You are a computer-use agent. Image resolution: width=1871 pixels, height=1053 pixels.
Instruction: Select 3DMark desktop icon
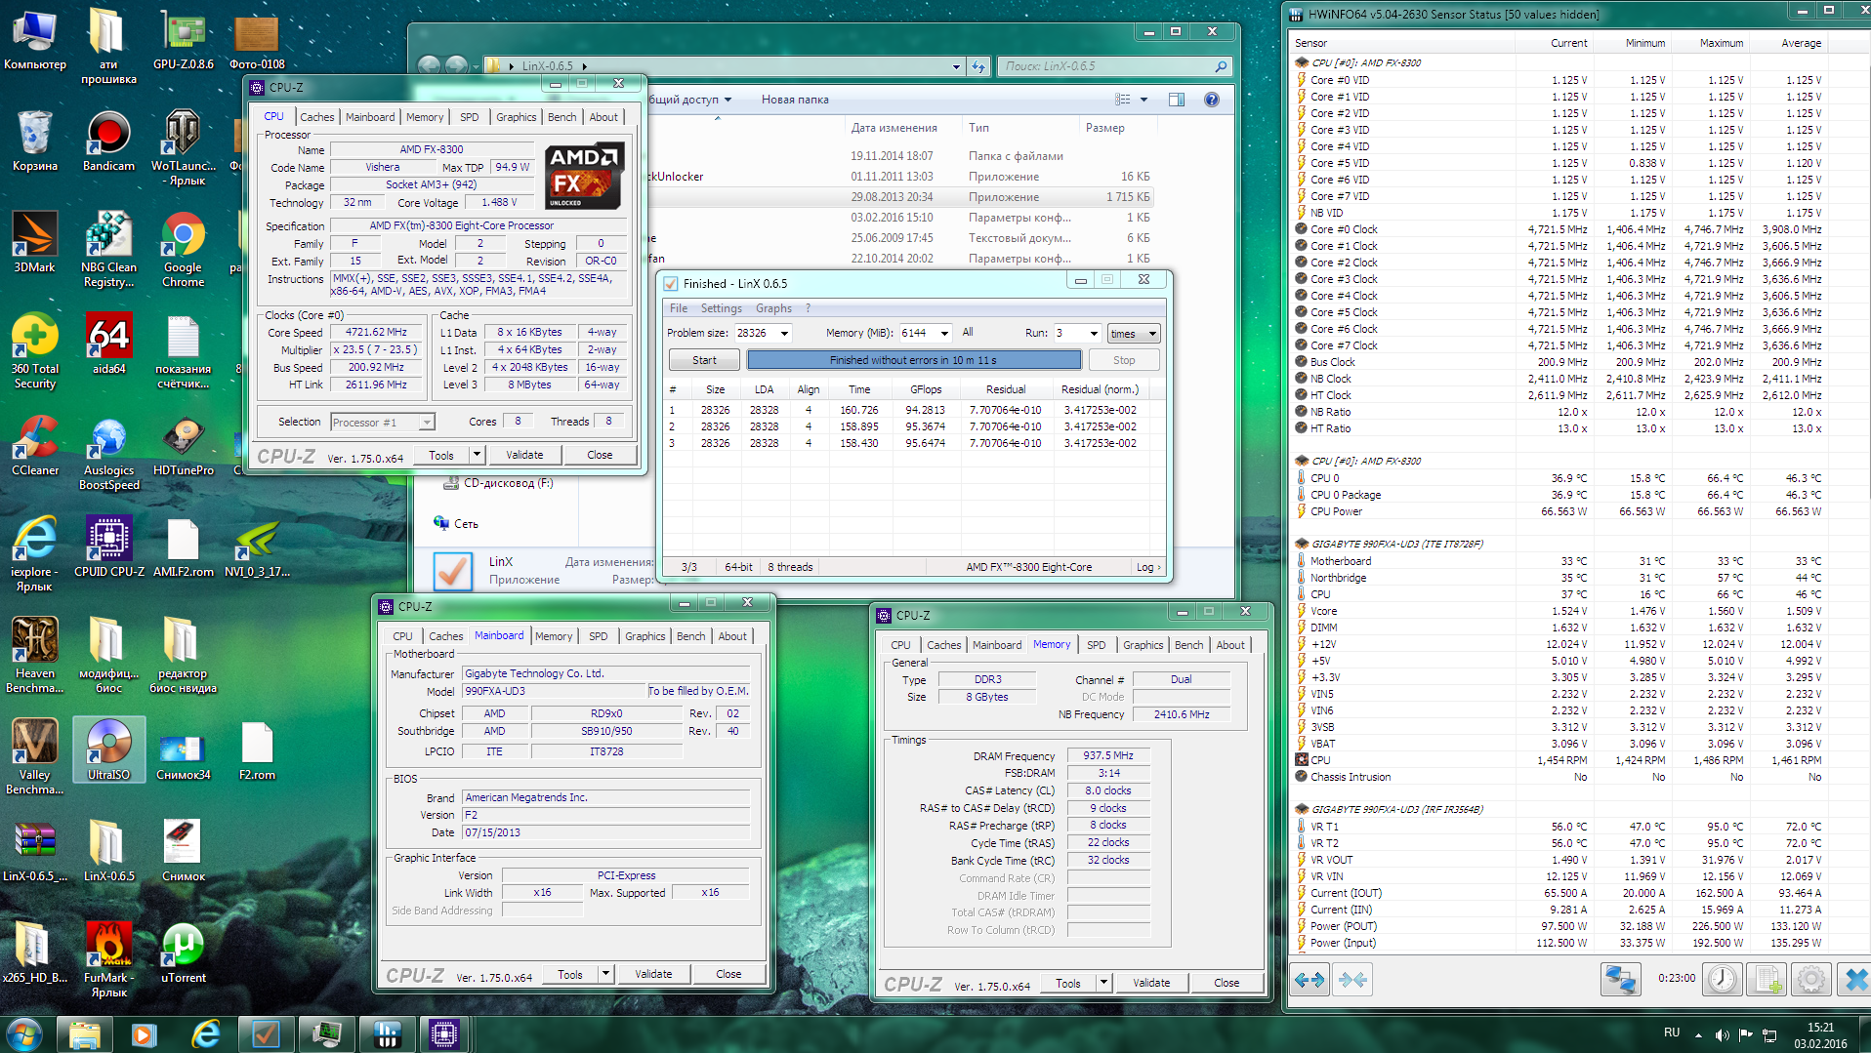pos(34,243)
